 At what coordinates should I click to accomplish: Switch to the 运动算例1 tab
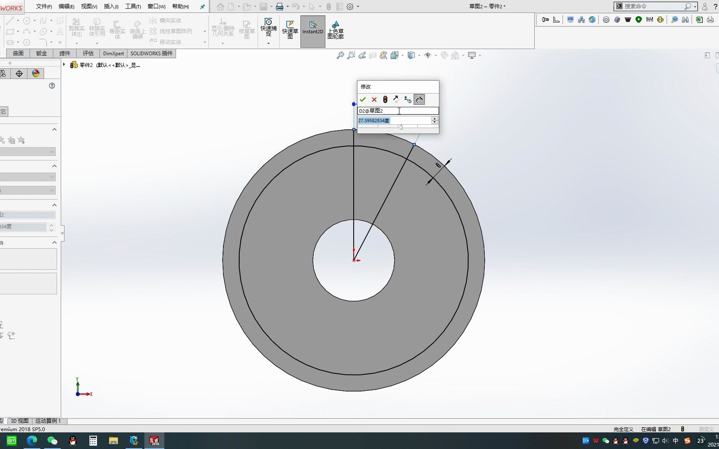point(48,421)
